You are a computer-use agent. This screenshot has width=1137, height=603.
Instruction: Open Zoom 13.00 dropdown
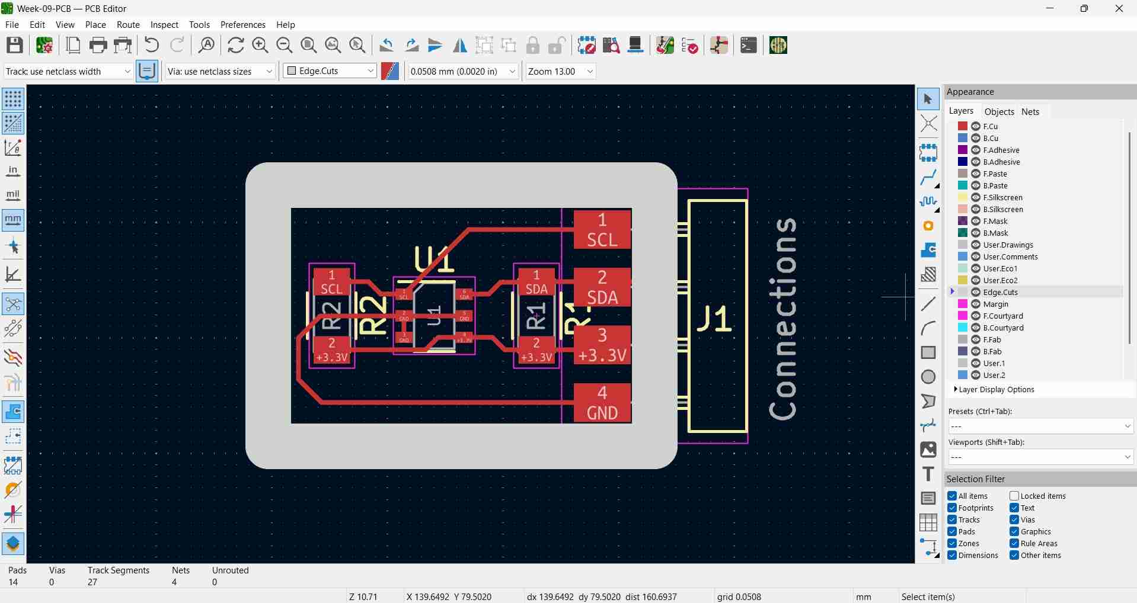coord(560,71)
